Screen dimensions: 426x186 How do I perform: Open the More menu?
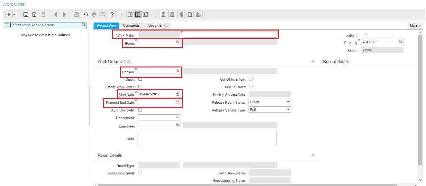click(415, 25)
